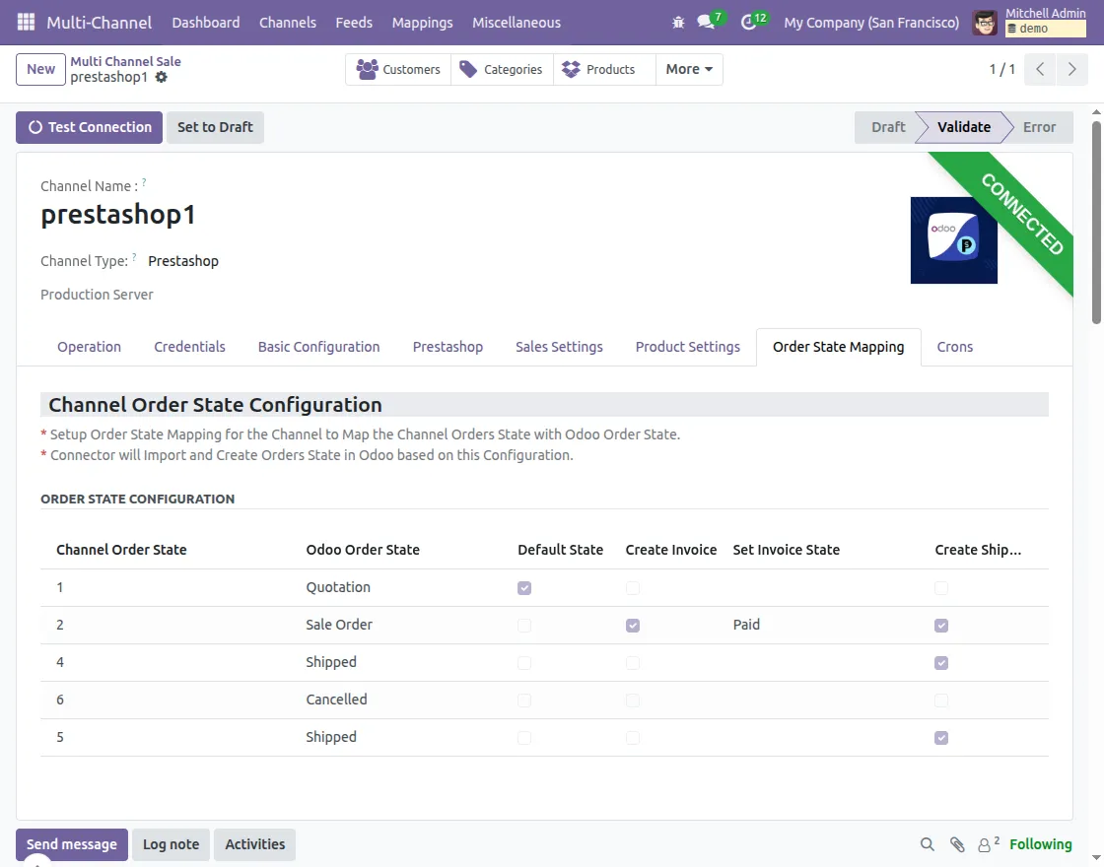The image size is (1104, 867).
Task: Open the Customers smart button
Action: tap(398, 69)
